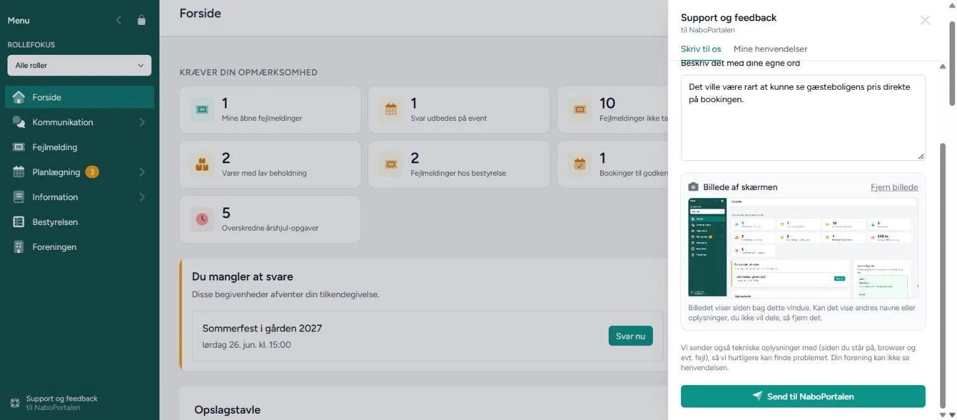
Task: Click the scroll-up arrow of the feedback form
Action: [943, 67]
